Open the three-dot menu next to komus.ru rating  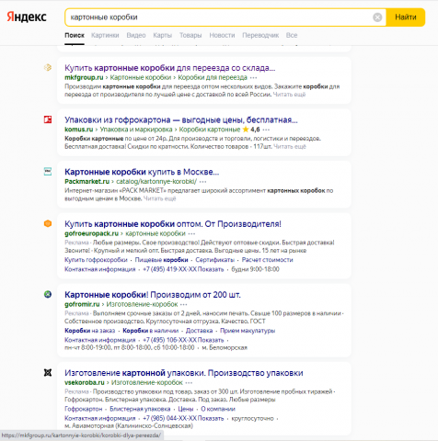266,130
